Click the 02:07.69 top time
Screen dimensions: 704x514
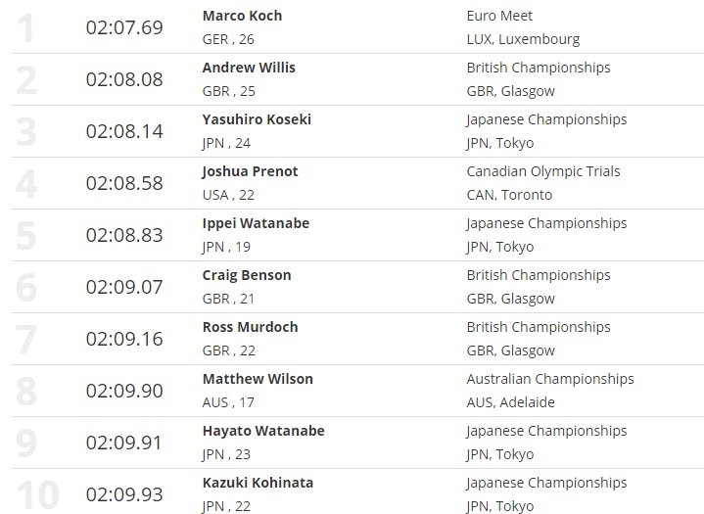pos(124,27)
